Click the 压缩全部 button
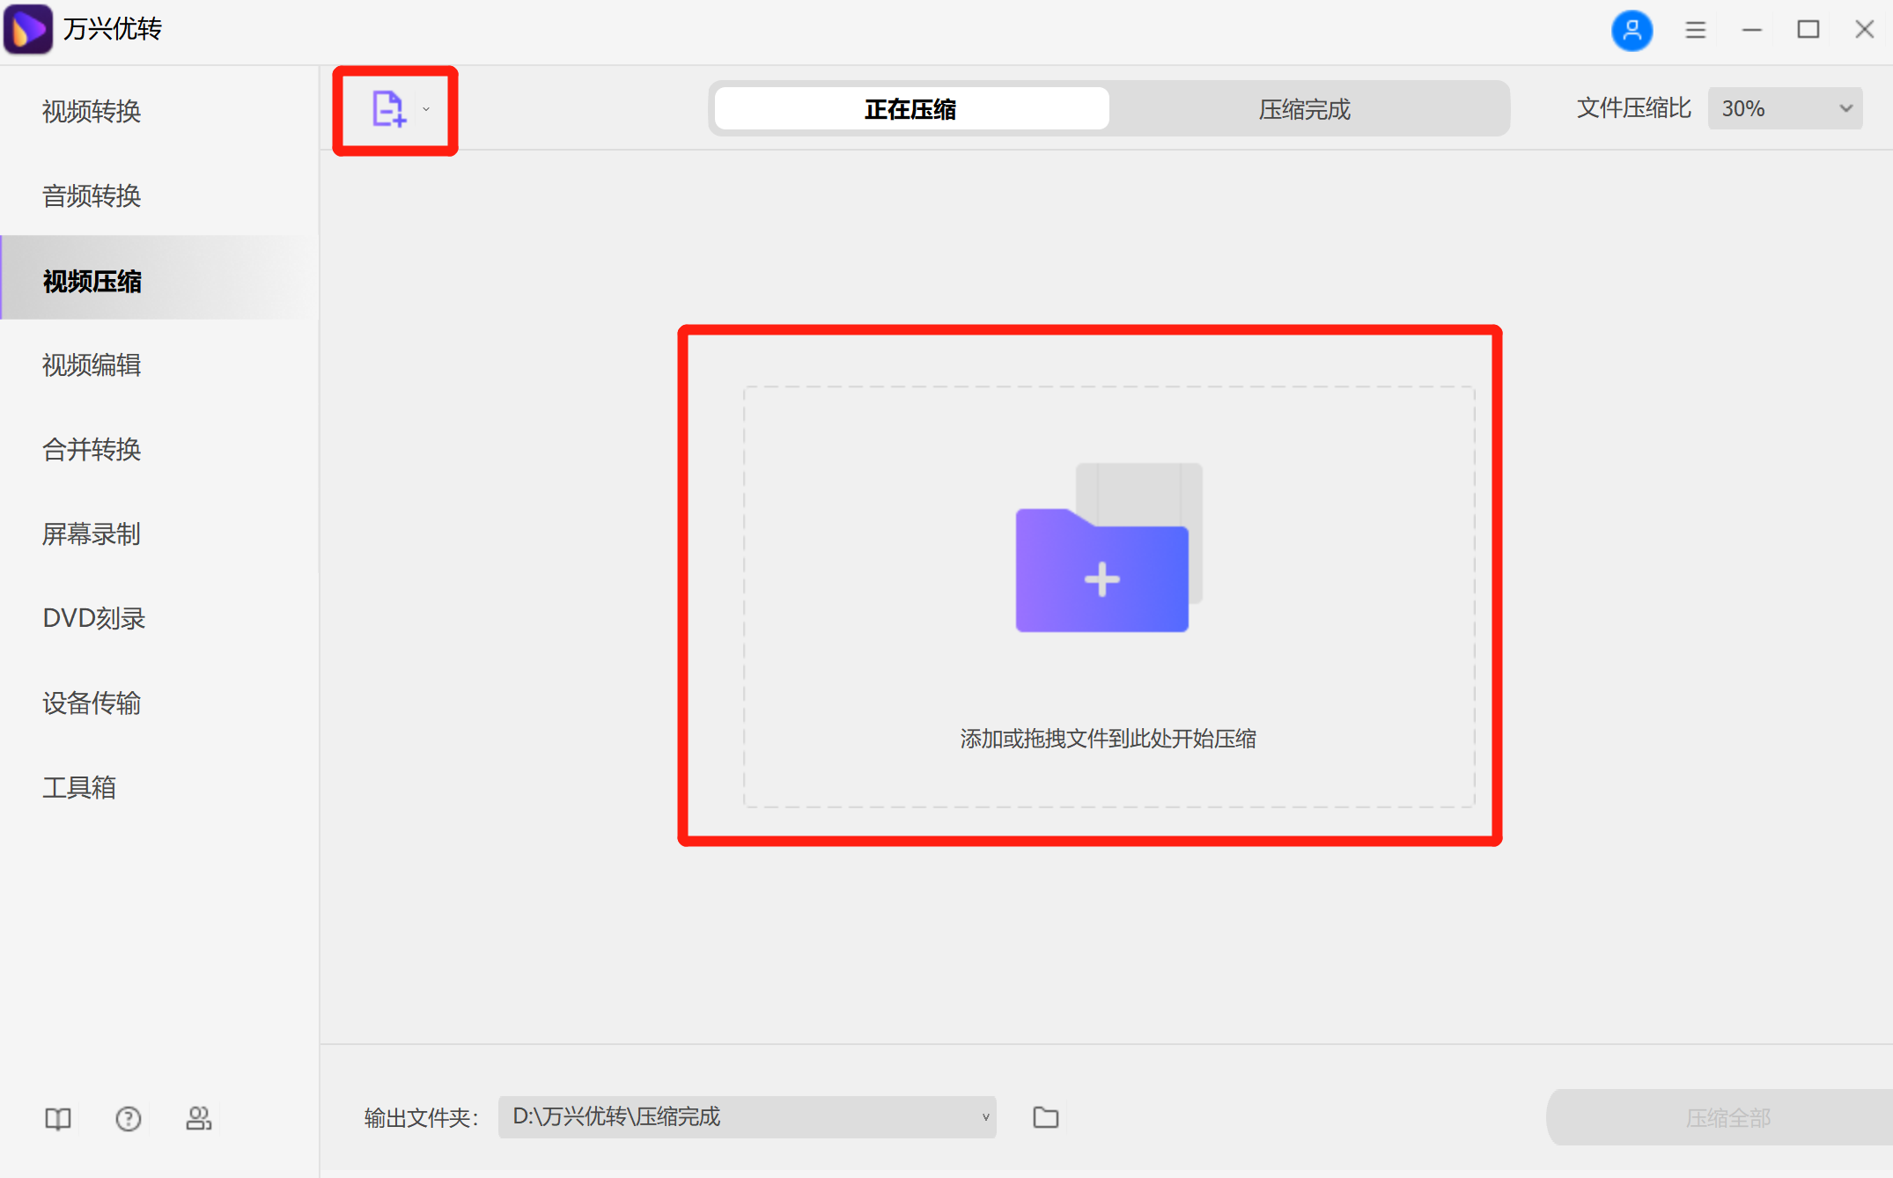The height and width of the screenshot is (1178, 1893). [1728, 1116]
